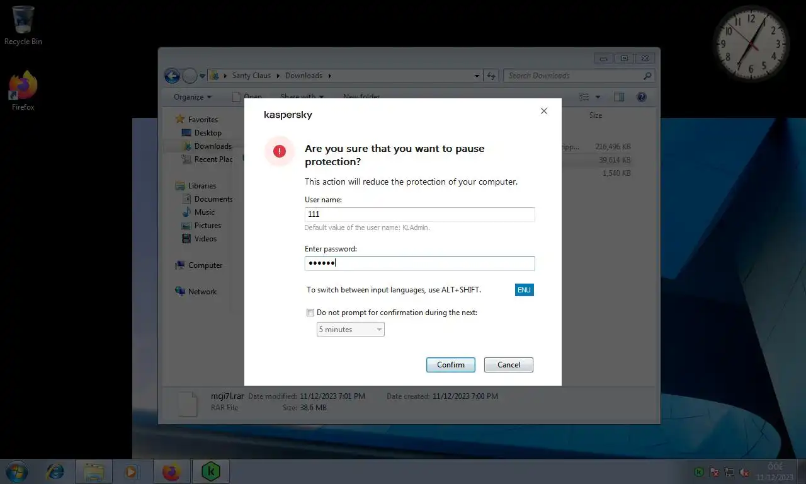Toggle the Explorer preview pane
This screenshot has height=484, width=806.
(619, 97)
